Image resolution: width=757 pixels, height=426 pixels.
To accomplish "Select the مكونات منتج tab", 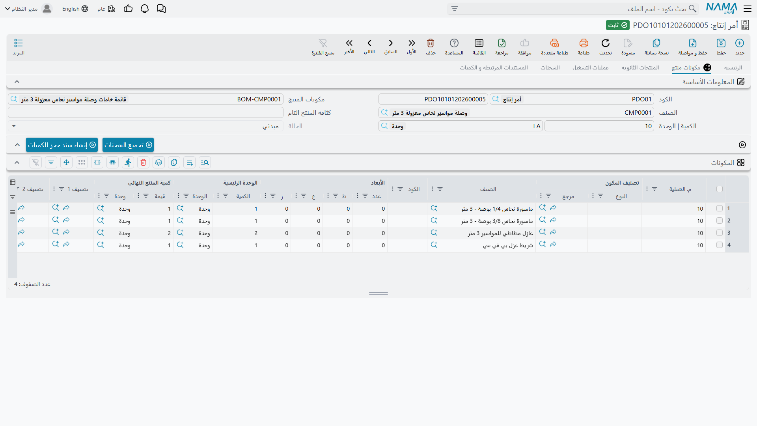I will (x=692, y=68).
